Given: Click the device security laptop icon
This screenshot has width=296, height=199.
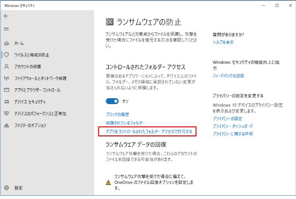Looking at the screenshot, I should click(6, 102).
